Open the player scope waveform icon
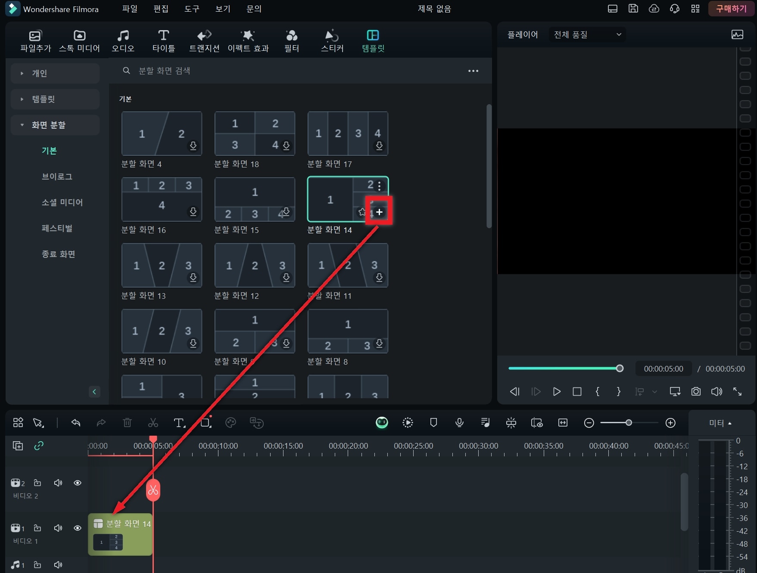This screenshot has width=757, height=573. click(x=737, y=34)
